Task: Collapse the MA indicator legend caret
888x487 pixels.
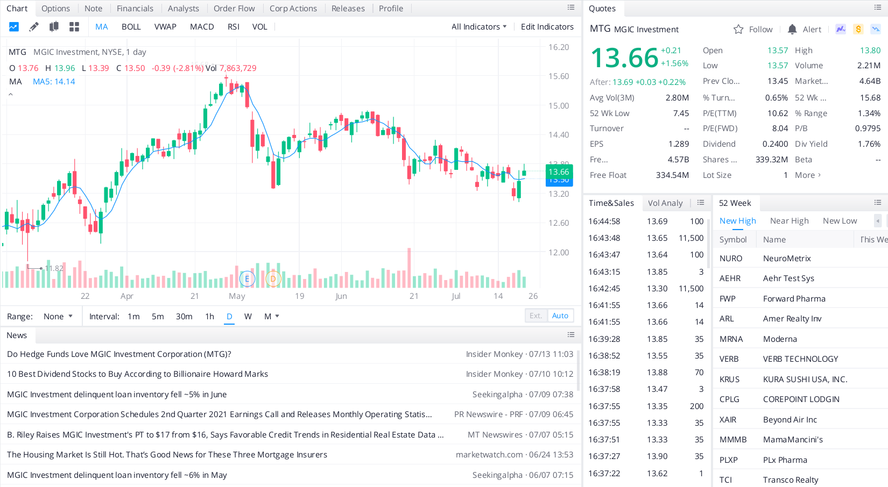Action: (x=10, y=95)
